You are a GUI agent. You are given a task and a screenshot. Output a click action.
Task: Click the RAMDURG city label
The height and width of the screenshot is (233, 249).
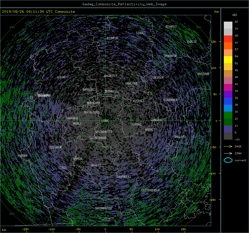(x=88, y=90)
